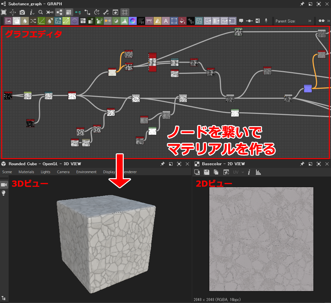Add a Blend node from the toolbar
The height and width of the screenshot is (303, 331).
pos(17,21)
